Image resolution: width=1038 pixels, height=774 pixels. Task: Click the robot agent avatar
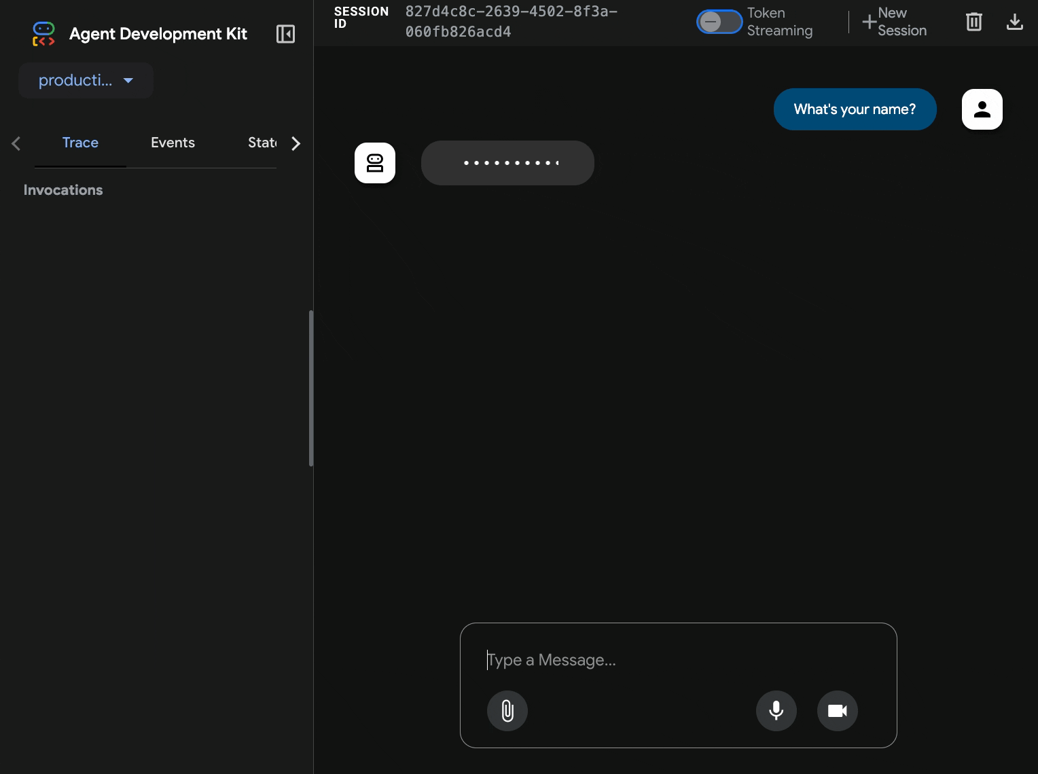[375, 163]
